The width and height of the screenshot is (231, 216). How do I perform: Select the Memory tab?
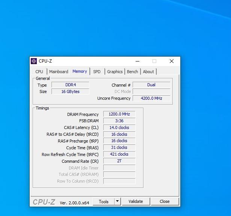(x=80, y=71)
